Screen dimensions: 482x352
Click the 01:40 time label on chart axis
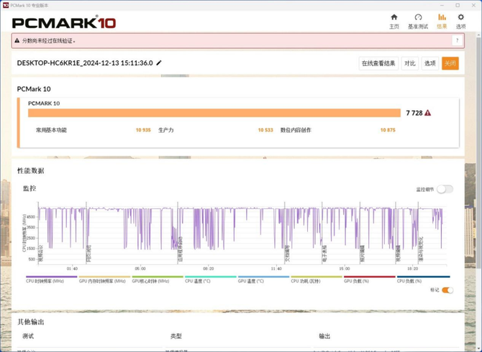(x=72, y=269)
